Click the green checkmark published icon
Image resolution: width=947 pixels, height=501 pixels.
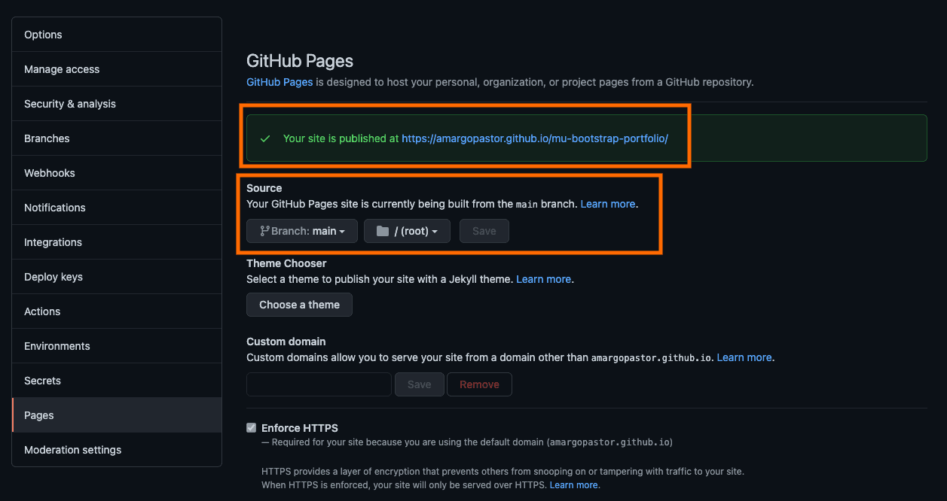point(265,139)
